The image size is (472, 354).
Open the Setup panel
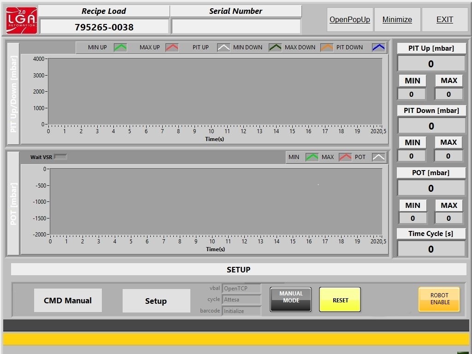156,301
